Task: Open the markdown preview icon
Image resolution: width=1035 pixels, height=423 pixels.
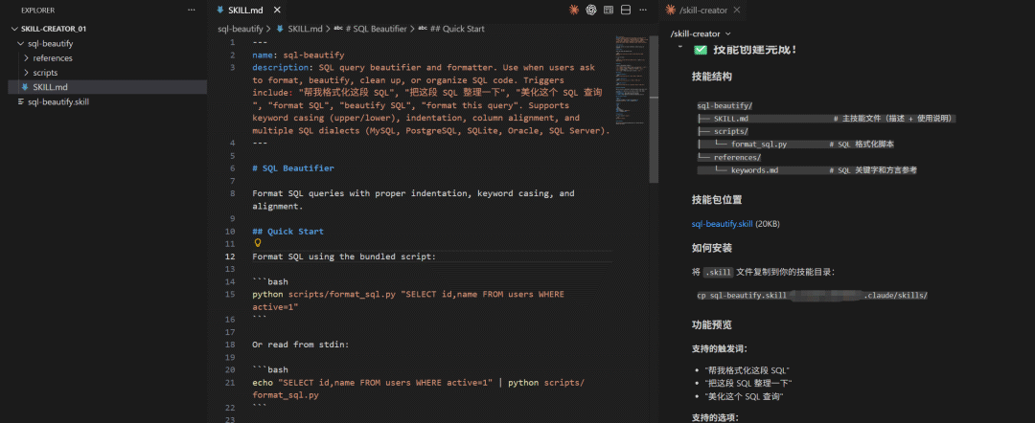Action: pos(609,10)
